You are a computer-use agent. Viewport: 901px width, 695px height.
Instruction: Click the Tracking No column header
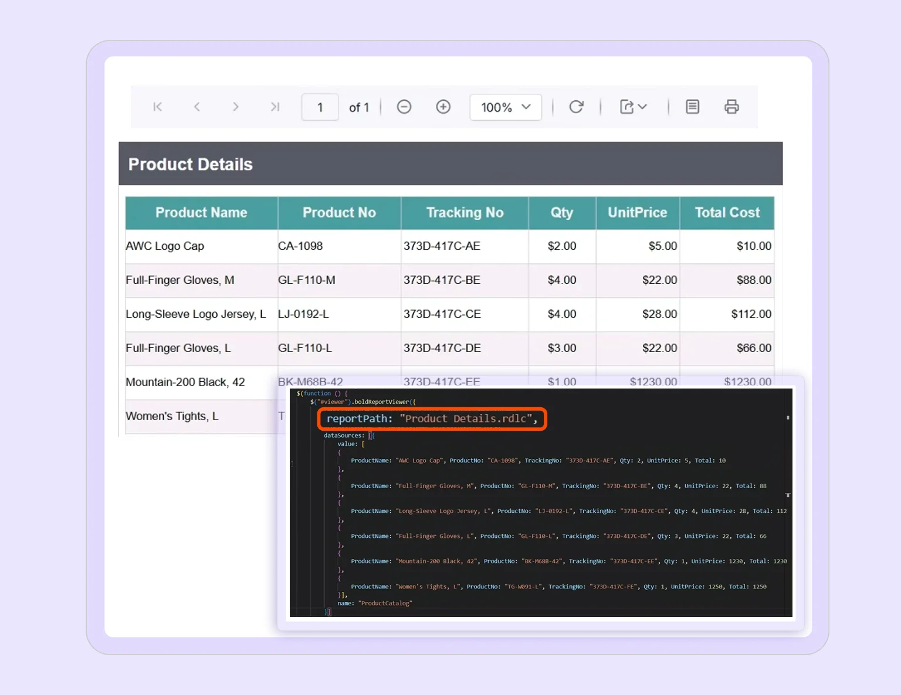[464, 213]
